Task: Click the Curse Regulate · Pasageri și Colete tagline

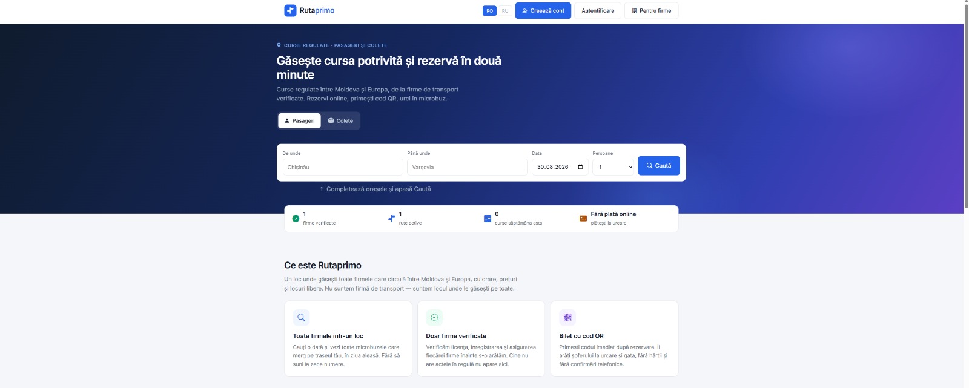Action: [x=336, y=45]
